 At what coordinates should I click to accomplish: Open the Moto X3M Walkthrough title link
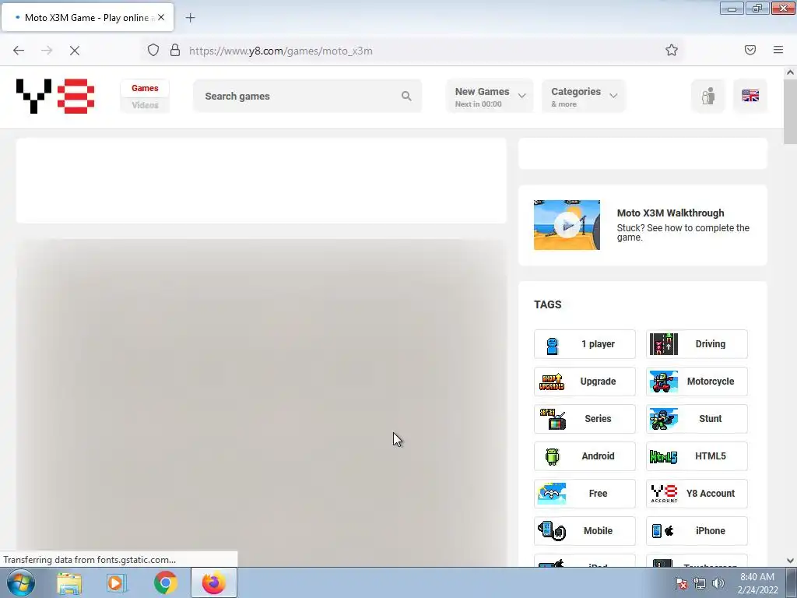pyautogui.click(x=670, y=213)
